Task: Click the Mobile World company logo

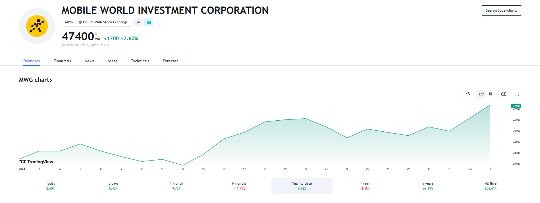Action: tap(37, 26)
